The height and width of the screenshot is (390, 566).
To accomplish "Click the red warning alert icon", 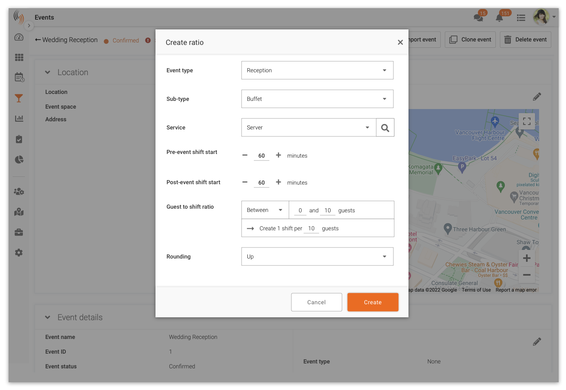I will tap(148, 40).
